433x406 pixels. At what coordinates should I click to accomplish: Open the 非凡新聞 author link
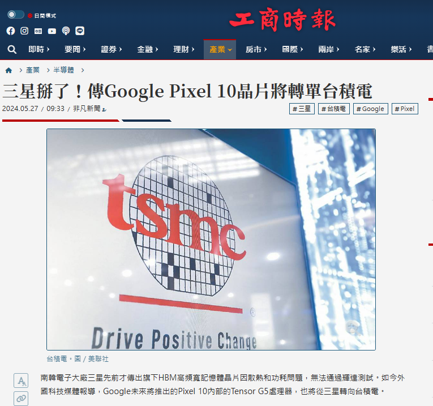click(89, 109)
